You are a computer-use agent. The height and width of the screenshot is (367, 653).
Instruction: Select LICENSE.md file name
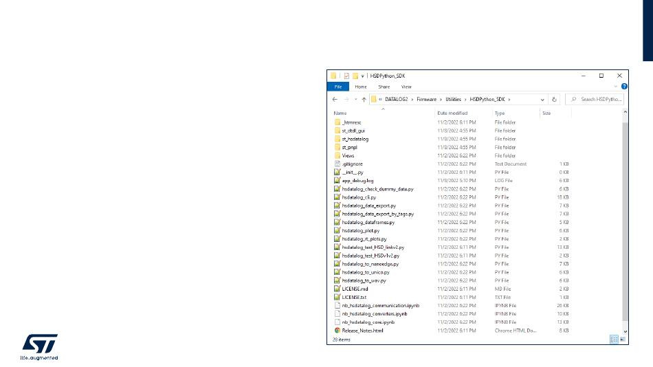click(355, 289)
